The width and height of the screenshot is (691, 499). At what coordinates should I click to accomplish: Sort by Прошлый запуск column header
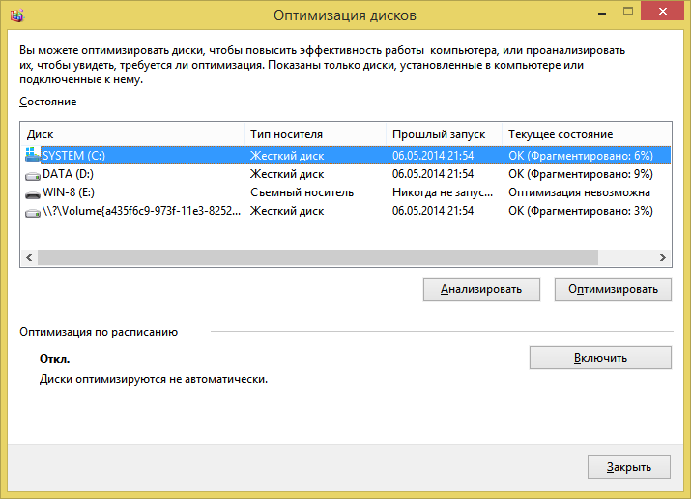click(x=445, y=134)
